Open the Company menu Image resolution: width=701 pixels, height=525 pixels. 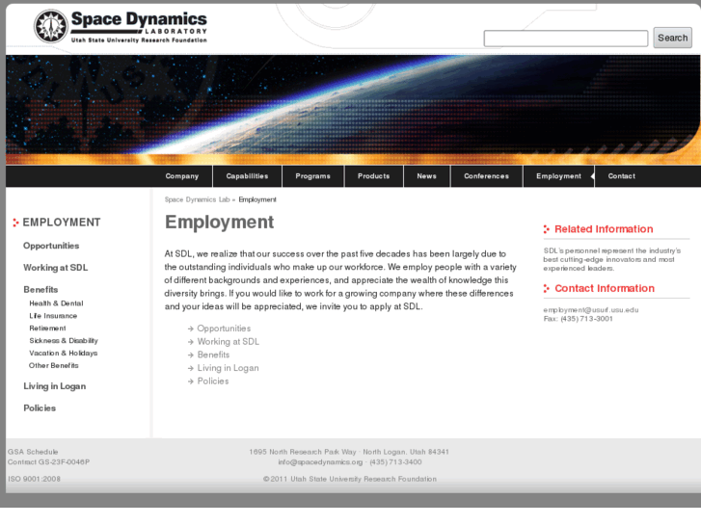[182, 176]
